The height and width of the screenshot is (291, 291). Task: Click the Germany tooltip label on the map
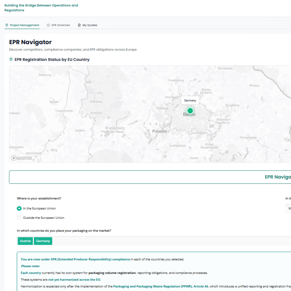point(190,101)
